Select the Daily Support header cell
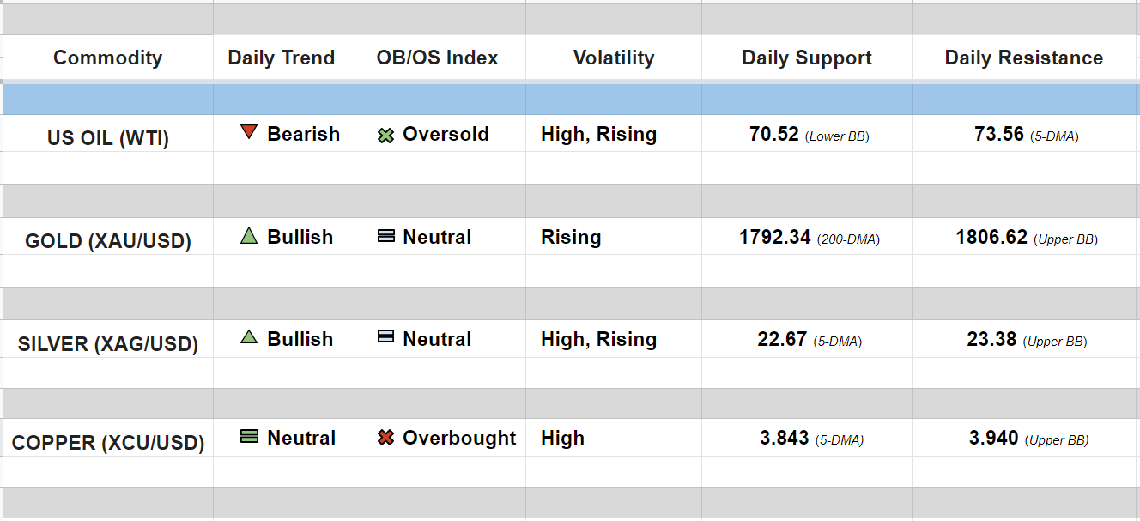1140x521 pixels. [x=806, y=58]
